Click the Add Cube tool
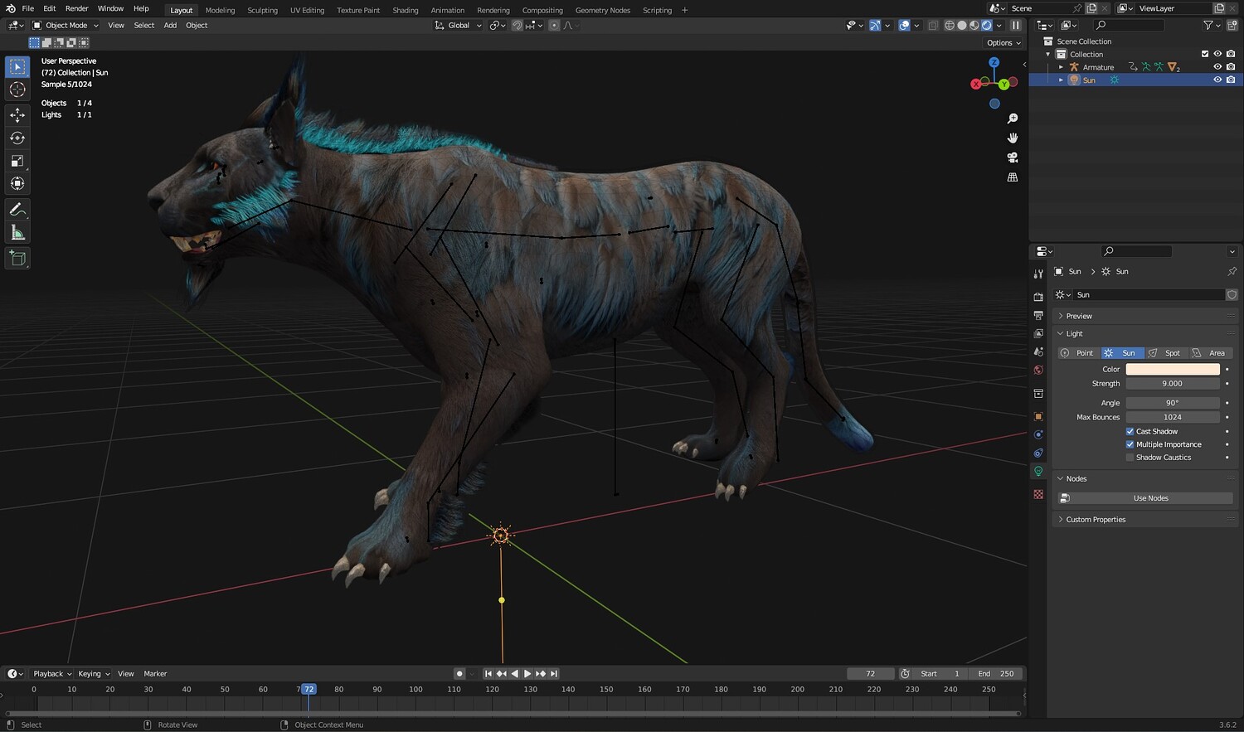 tap(17, 259)
